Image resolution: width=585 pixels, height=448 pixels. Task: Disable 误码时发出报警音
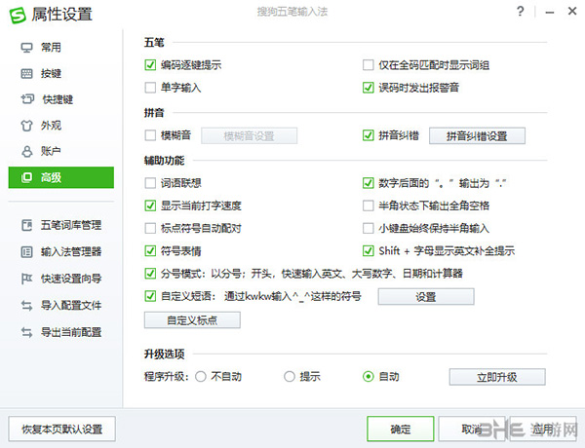point(369,88)
